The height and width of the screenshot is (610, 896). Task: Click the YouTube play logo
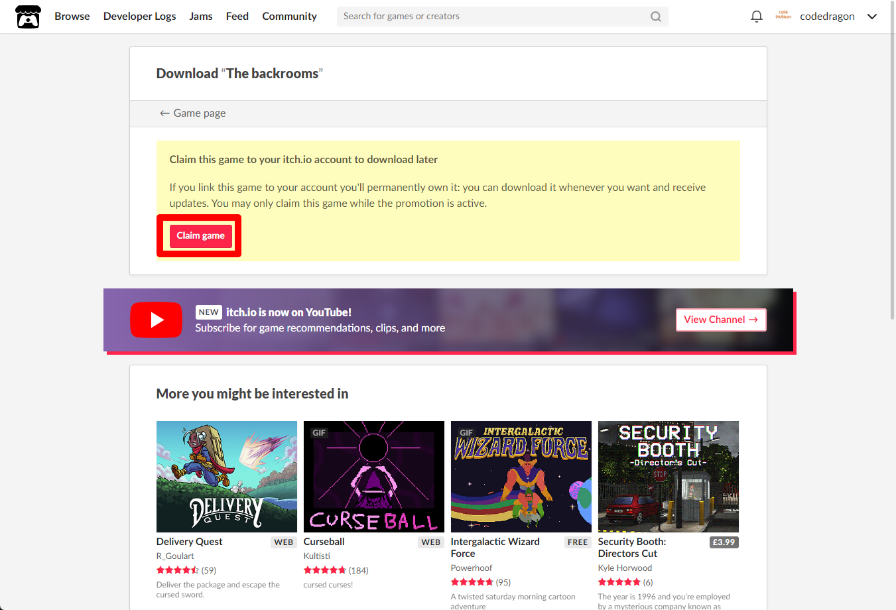coord(156,320)
